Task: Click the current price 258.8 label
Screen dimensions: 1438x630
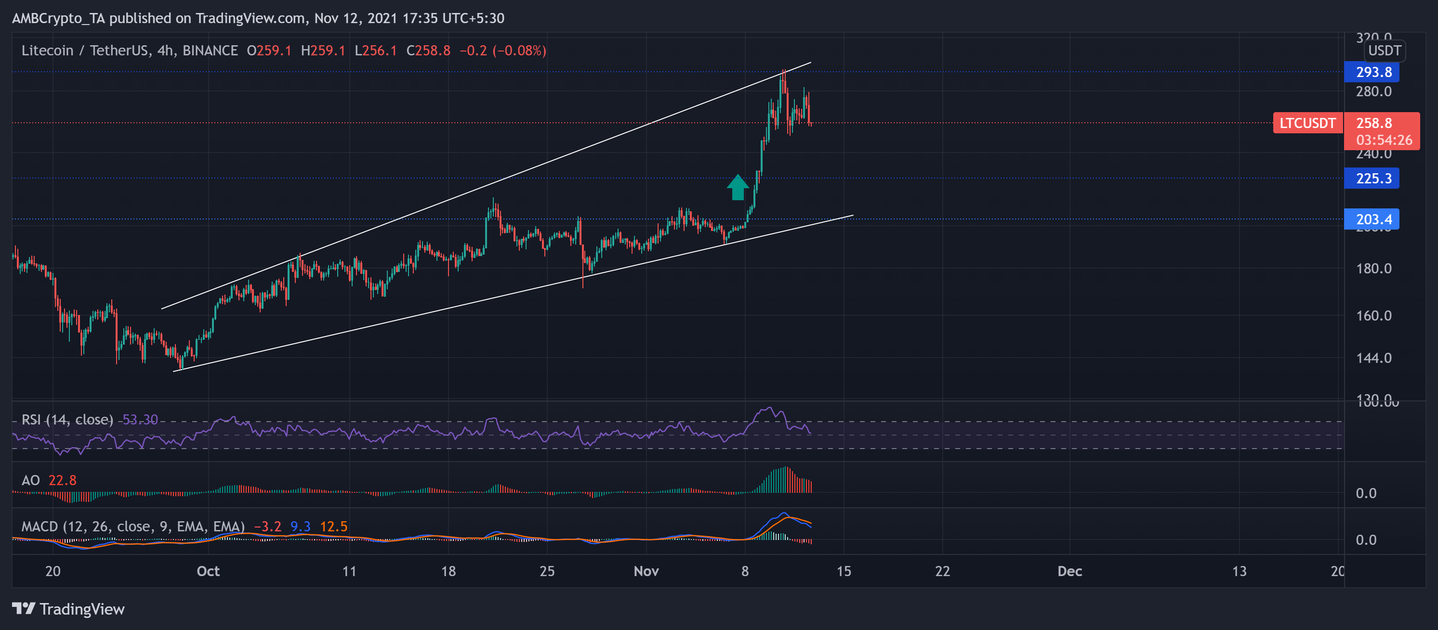Action: pos(1374,123)
